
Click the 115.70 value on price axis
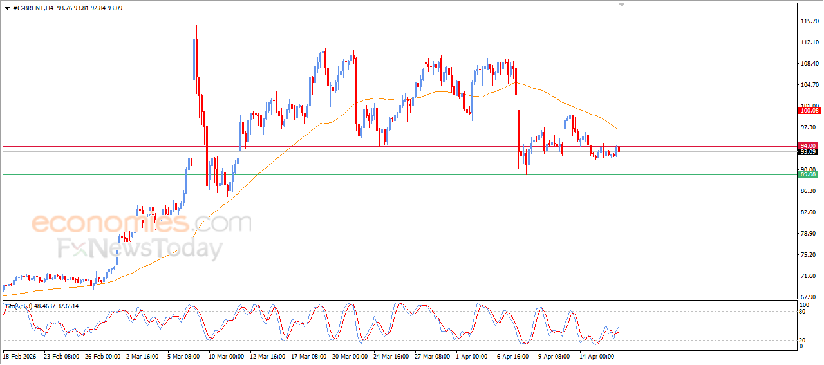[x=809, y=21]
